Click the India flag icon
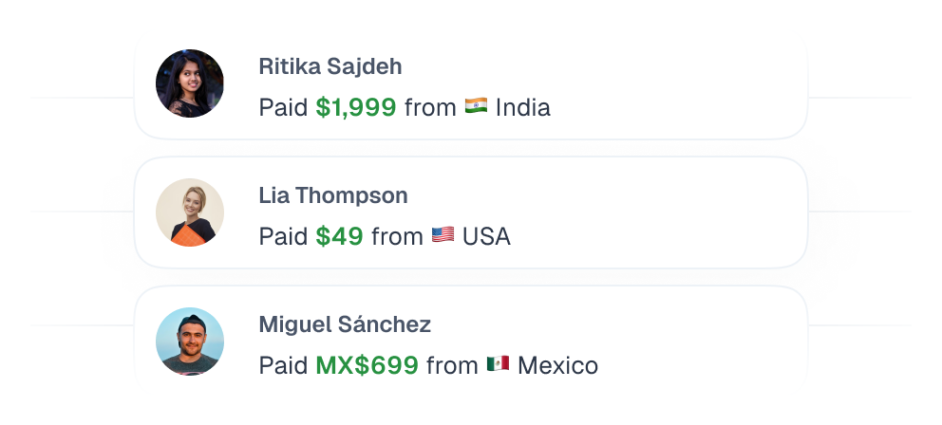This screenshot has height=425, width=942. (476, 107)
